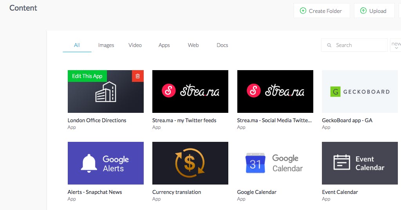The height and width of the screenshot is (210, 401).
Task: Click the Strea.ma - Social Media Twitte... title
Action: [x=275, y=120]
